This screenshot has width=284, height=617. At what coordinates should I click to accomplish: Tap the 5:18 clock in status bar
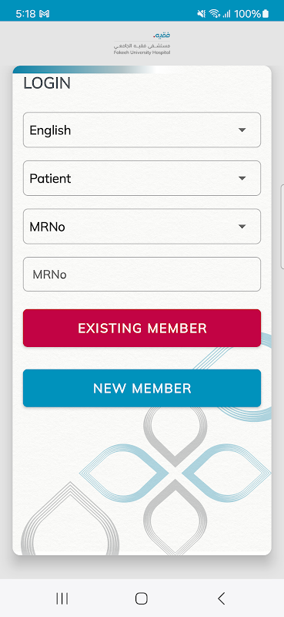pos(26,14)
